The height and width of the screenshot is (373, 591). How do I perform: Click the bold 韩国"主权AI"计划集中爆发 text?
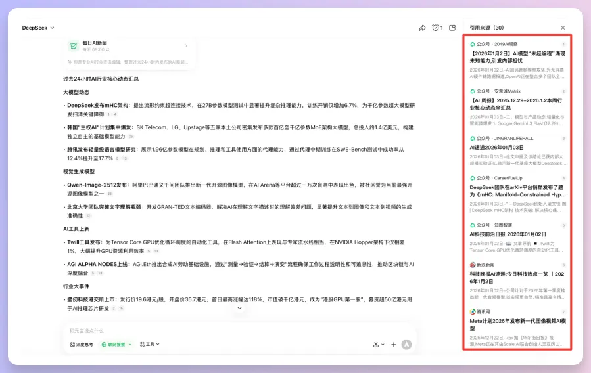pyautogui.click(x=99, y=127)
